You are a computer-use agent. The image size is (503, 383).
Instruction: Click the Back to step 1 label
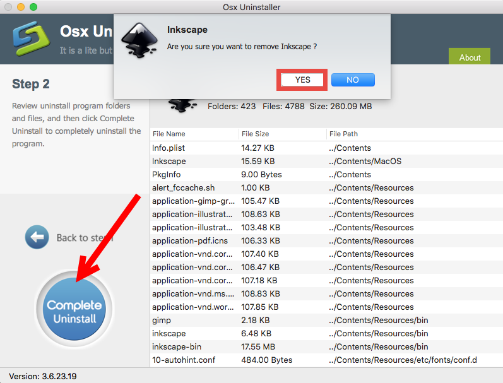[x=85, y=238]
